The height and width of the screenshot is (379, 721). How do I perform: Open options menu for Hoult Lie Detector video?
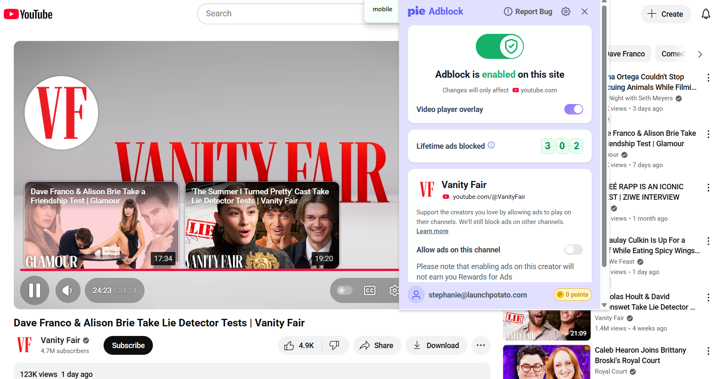pos(708,298)
